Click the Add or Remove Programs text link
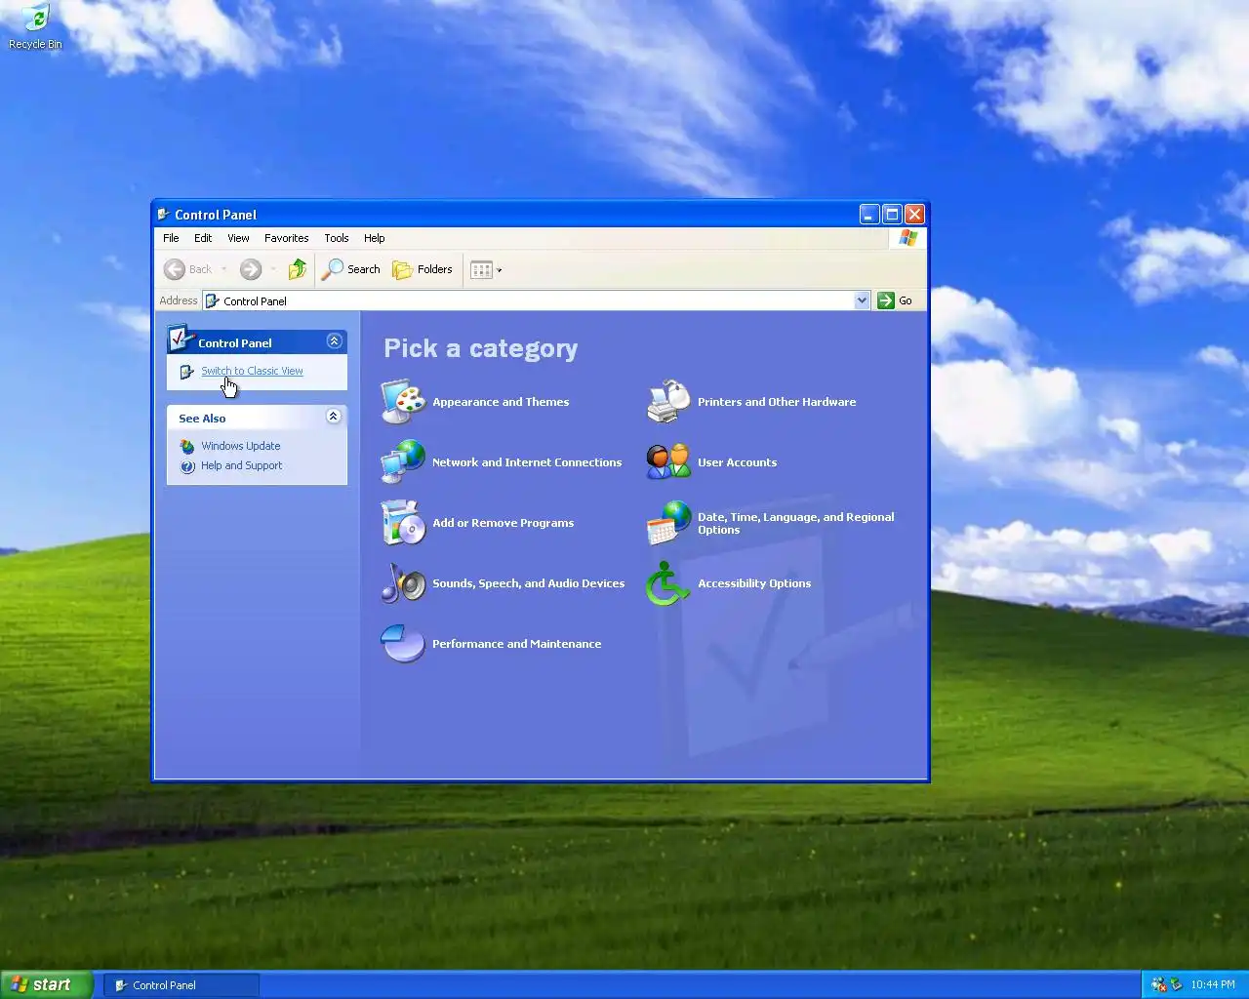The height and width of the screenshot is (999, 1249). tap(503, 523)
